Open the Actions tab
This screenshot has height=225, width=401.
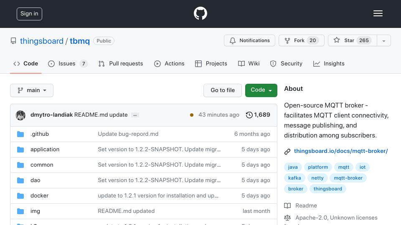pos(169,63)
